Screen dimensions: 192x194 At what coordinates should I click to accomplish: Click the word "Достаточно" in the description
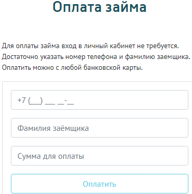[20, 57]
